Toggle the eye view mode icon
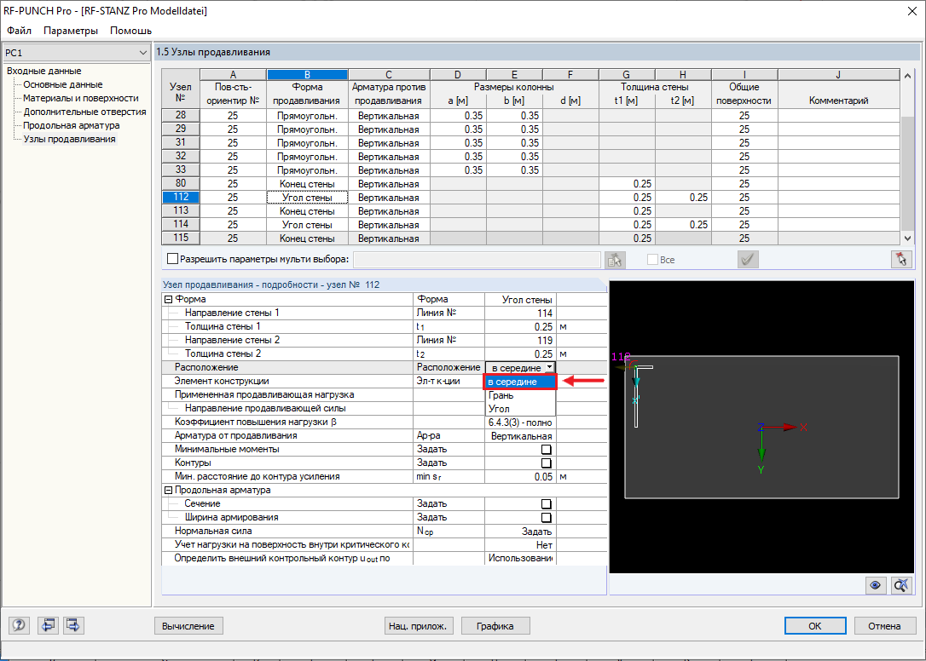This screenshot has width=926, height=661. point(875,585)
